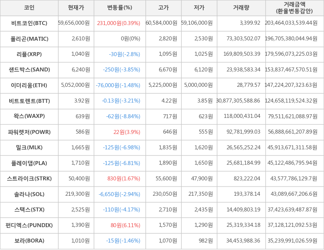Viewport: 324px width, 250px height.
Task: Select the 보라(BORA) coin name
Action: coord(29,241)
